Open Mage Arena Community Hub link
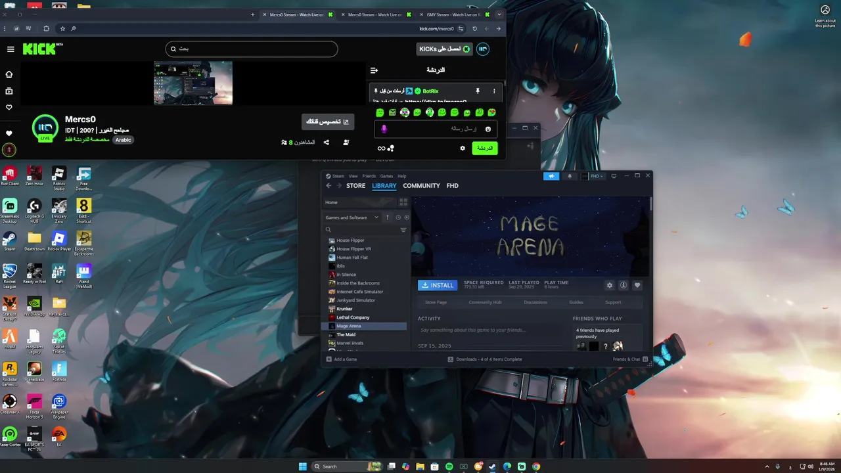The image size is (841, 473). (485, 302)
